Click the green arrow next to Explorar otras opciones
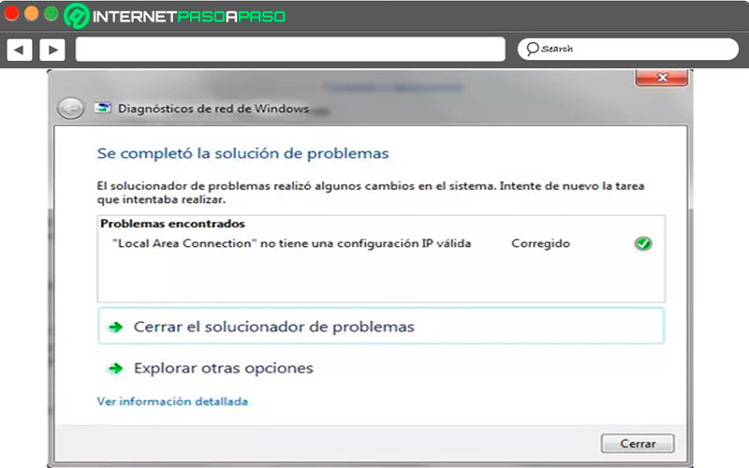 pyautogui.click(x=115, y=369)
